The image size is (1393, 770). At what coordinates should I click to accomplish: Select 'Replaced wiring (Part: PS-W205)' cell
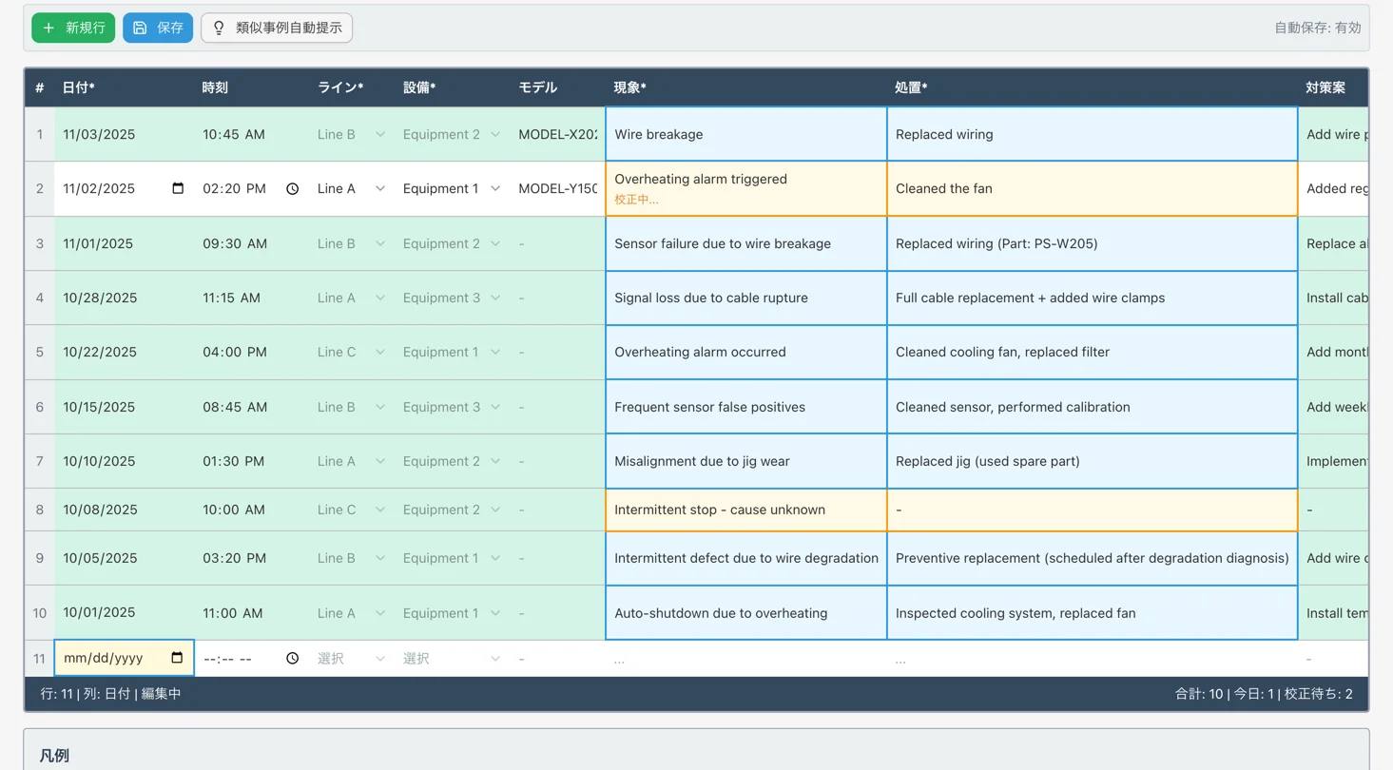pyautogui.click(x=1093, y=243)
